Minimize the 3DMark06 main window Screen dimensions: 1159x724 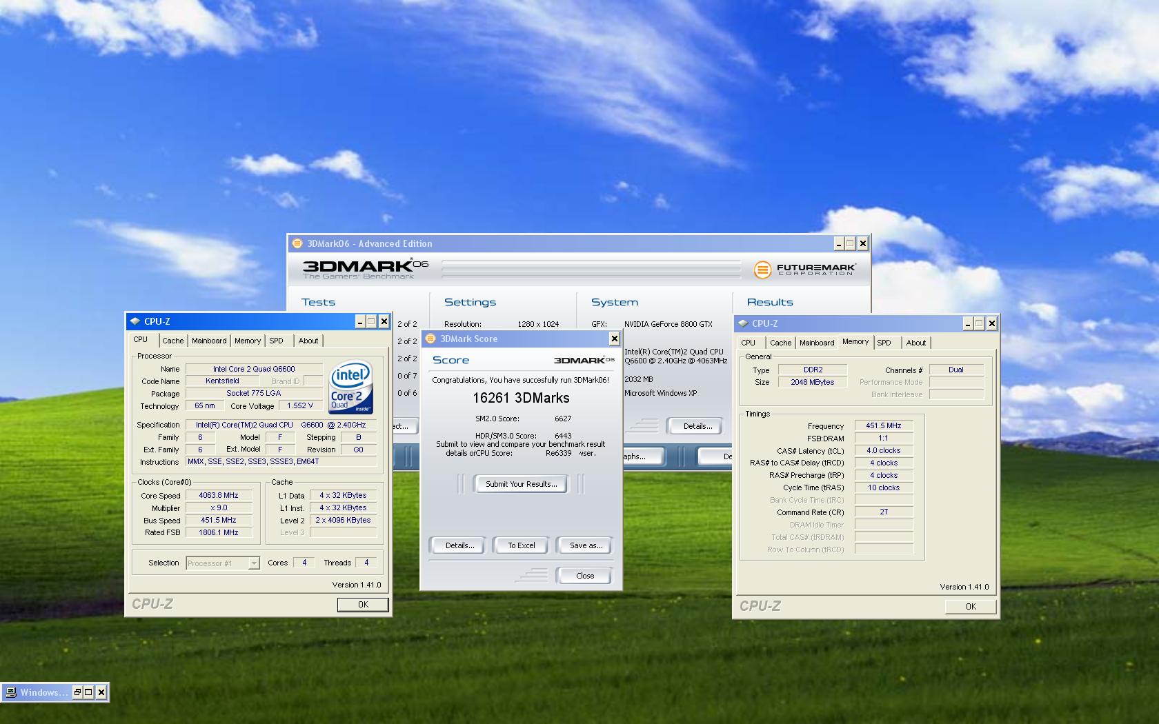tap(839, 243)
